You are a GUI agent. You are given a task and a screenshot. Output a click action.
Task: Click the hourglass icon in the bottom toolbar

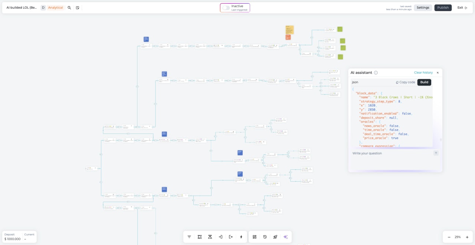[210, 236]
